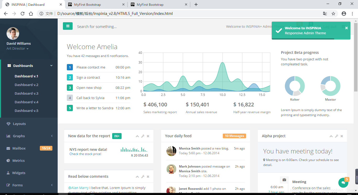
Task: Open wrench settings in Read below comments panel
Action: 143,177
